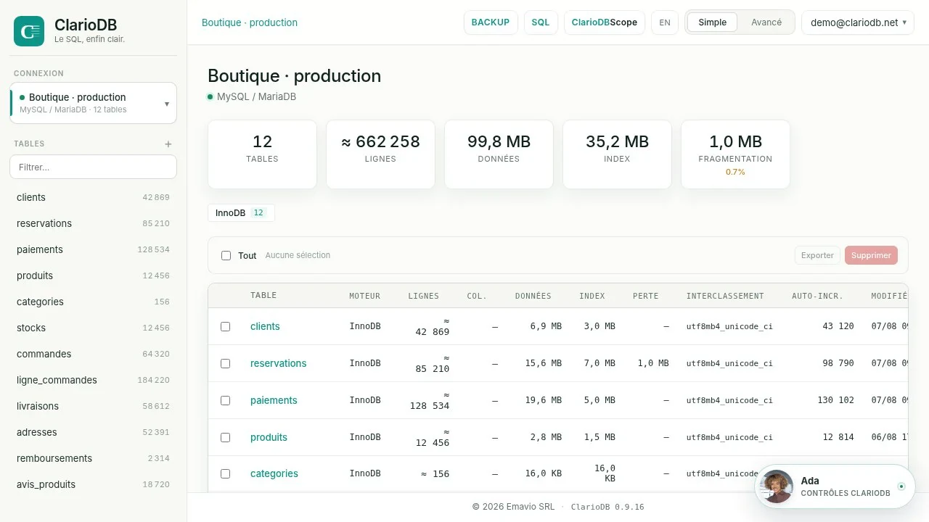Click the Supprimer button
Image resolution: width=929 pixels, height=522 pixels.
click(871, 255)
